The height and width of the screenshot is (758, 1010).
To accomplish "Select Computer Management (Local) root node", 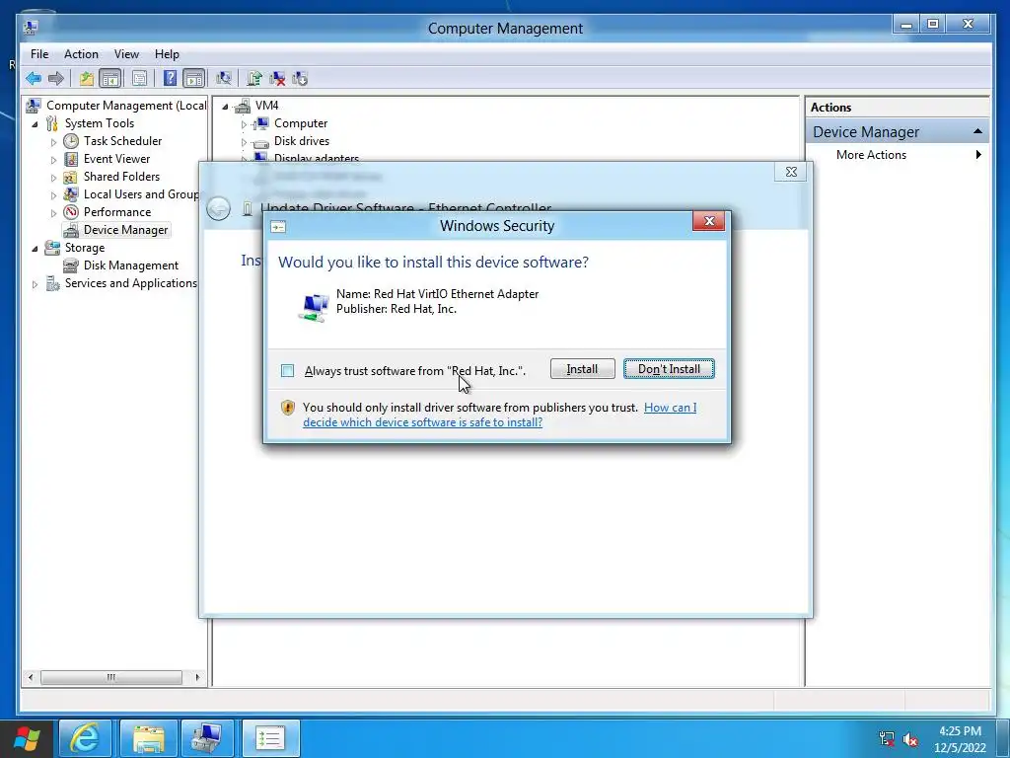I will point(126,106).
